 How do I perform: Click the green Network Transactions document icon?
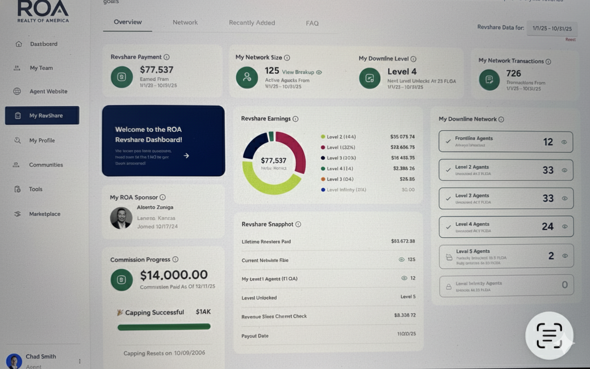click(490, 80)
